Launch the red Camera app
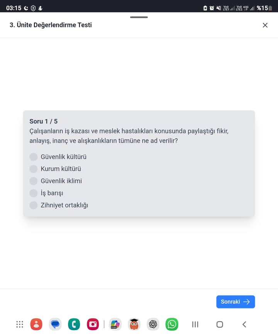 tap(93, 324)
